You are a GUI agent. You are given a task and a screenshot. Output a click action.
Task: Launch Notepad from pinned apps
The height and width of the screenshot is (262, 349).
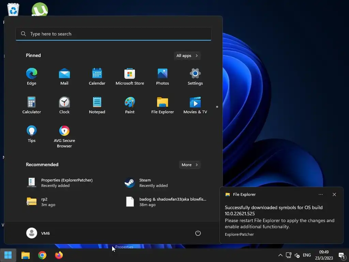click(97, 105)
